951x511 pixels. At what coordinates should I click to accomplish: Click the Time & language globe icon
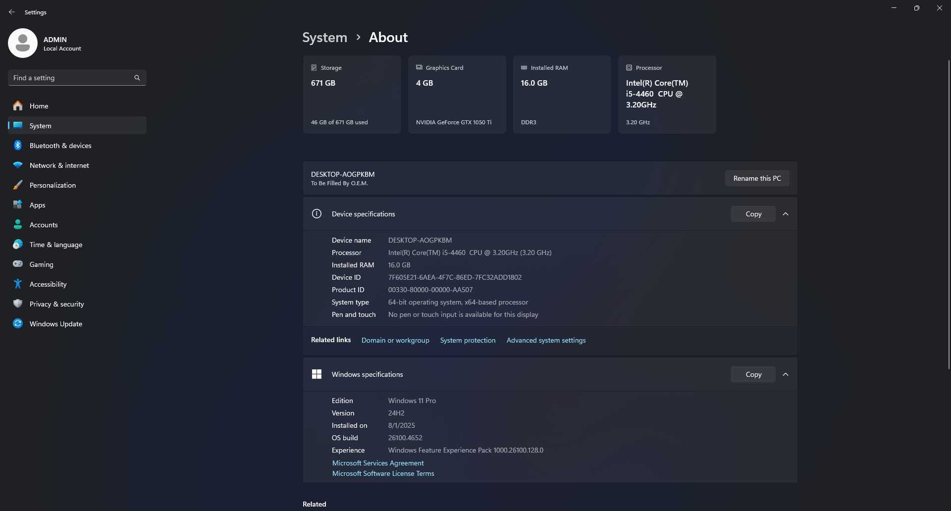(x=18, y=244)
